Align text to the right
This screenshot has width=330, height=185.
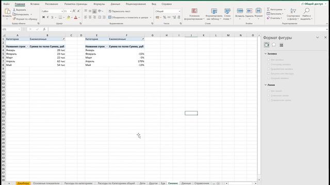click(94, 17)
